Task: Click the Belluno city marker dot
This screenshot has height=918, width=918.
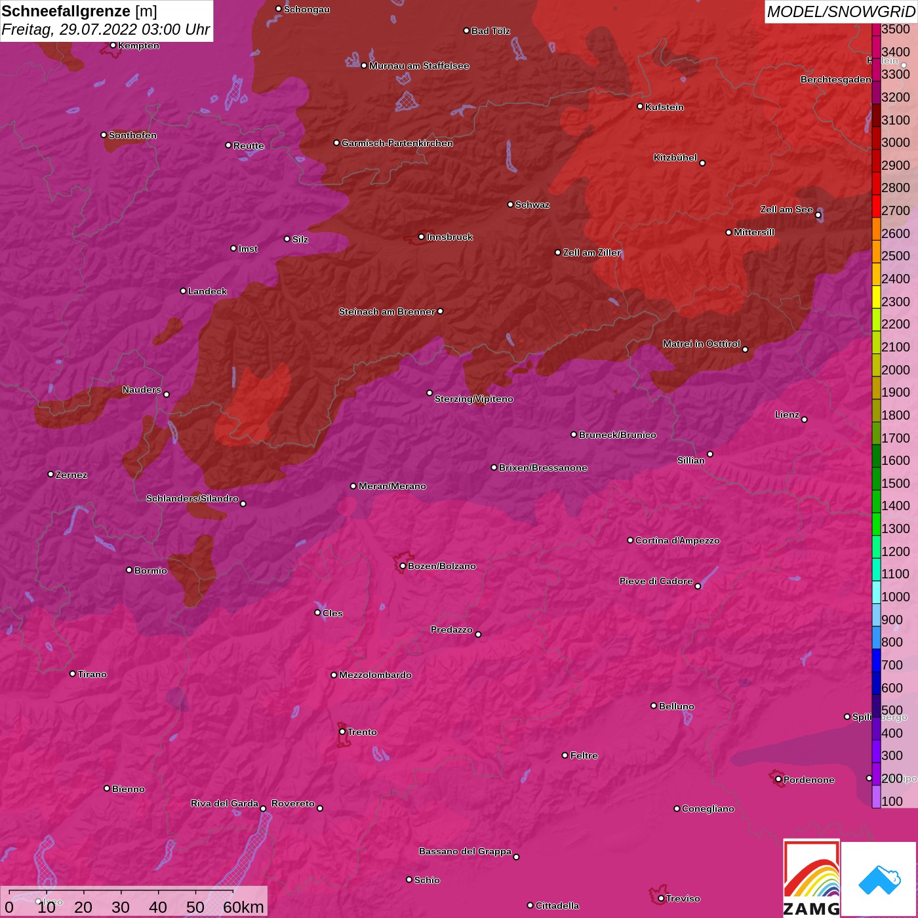Action: 654,706
